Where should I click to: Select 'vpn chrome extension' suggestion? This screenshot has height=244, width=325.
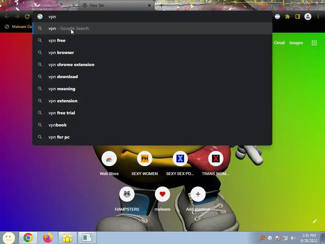click(152, 64)
